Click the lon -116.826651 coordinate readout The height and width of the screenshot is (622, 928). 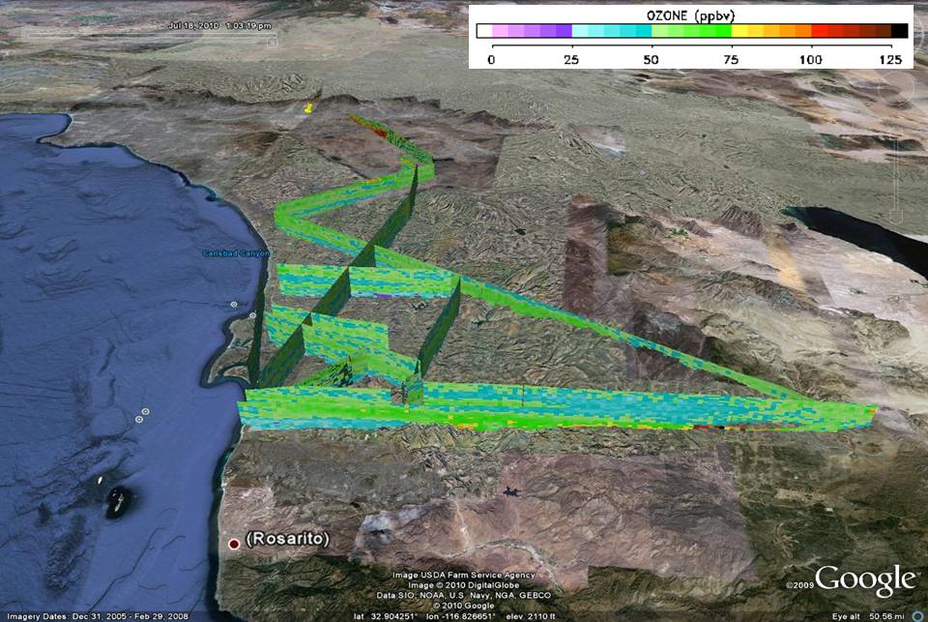click(460, 616)
